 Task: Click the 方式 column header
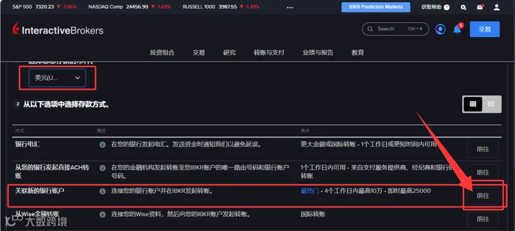19,131
